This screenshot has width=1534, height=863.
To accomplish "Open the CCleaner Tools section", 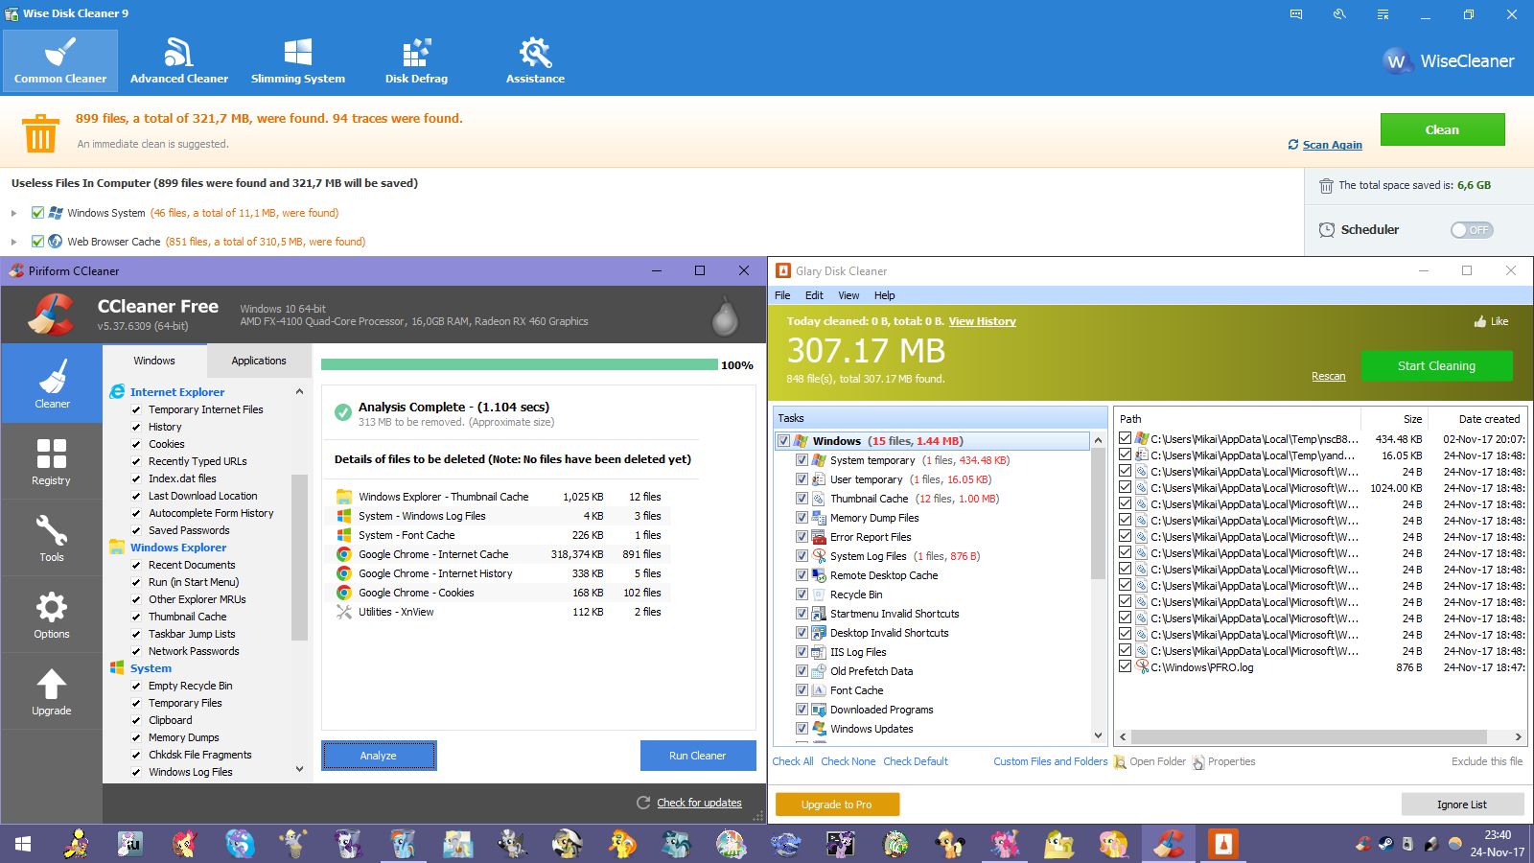I will click(51, 537).
